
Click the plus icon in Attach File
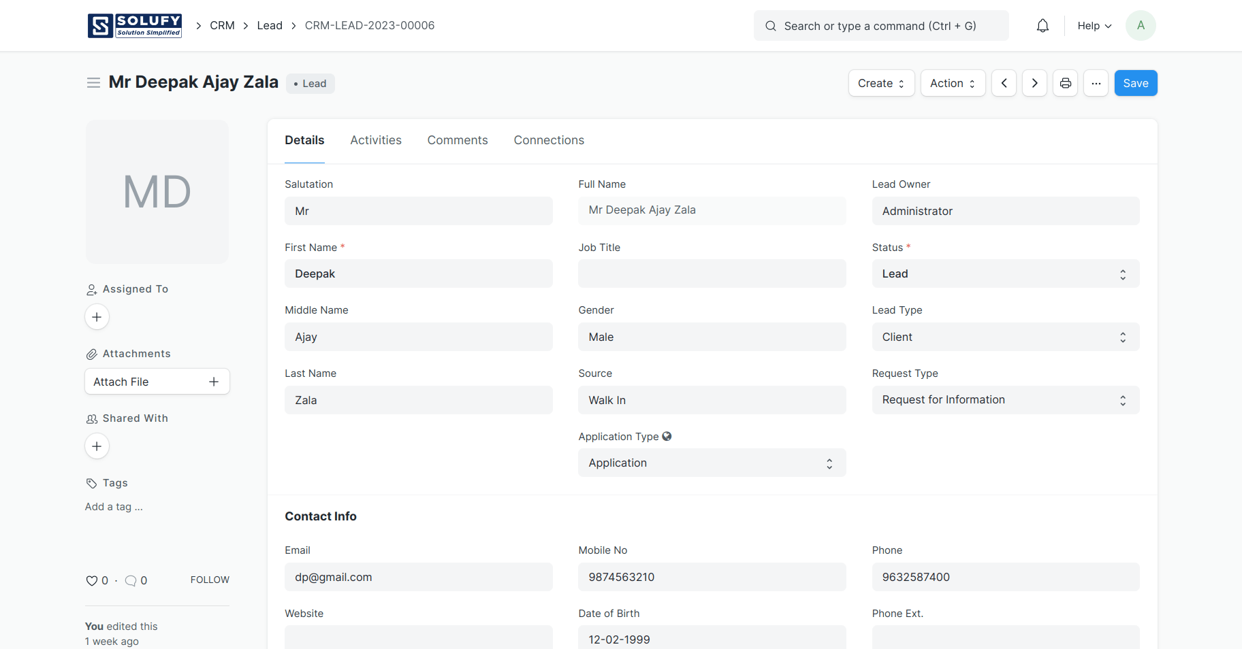pos(214,382)
